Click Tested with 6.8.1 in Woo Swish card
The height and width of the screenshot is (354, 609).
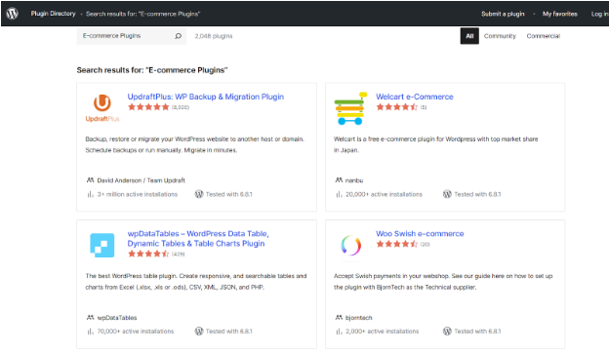477,332
